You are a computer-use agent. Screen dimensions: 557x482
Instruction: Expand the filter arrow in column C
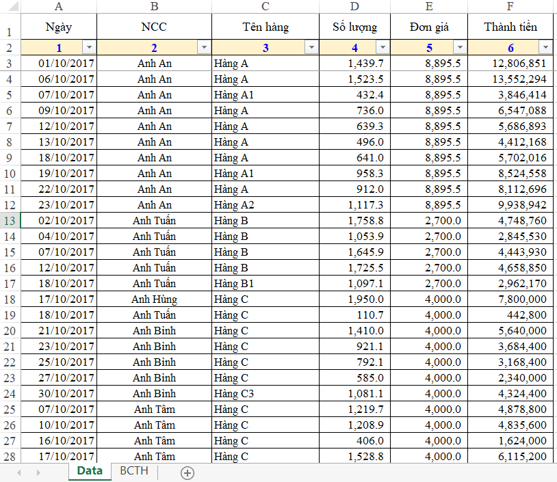311,48
